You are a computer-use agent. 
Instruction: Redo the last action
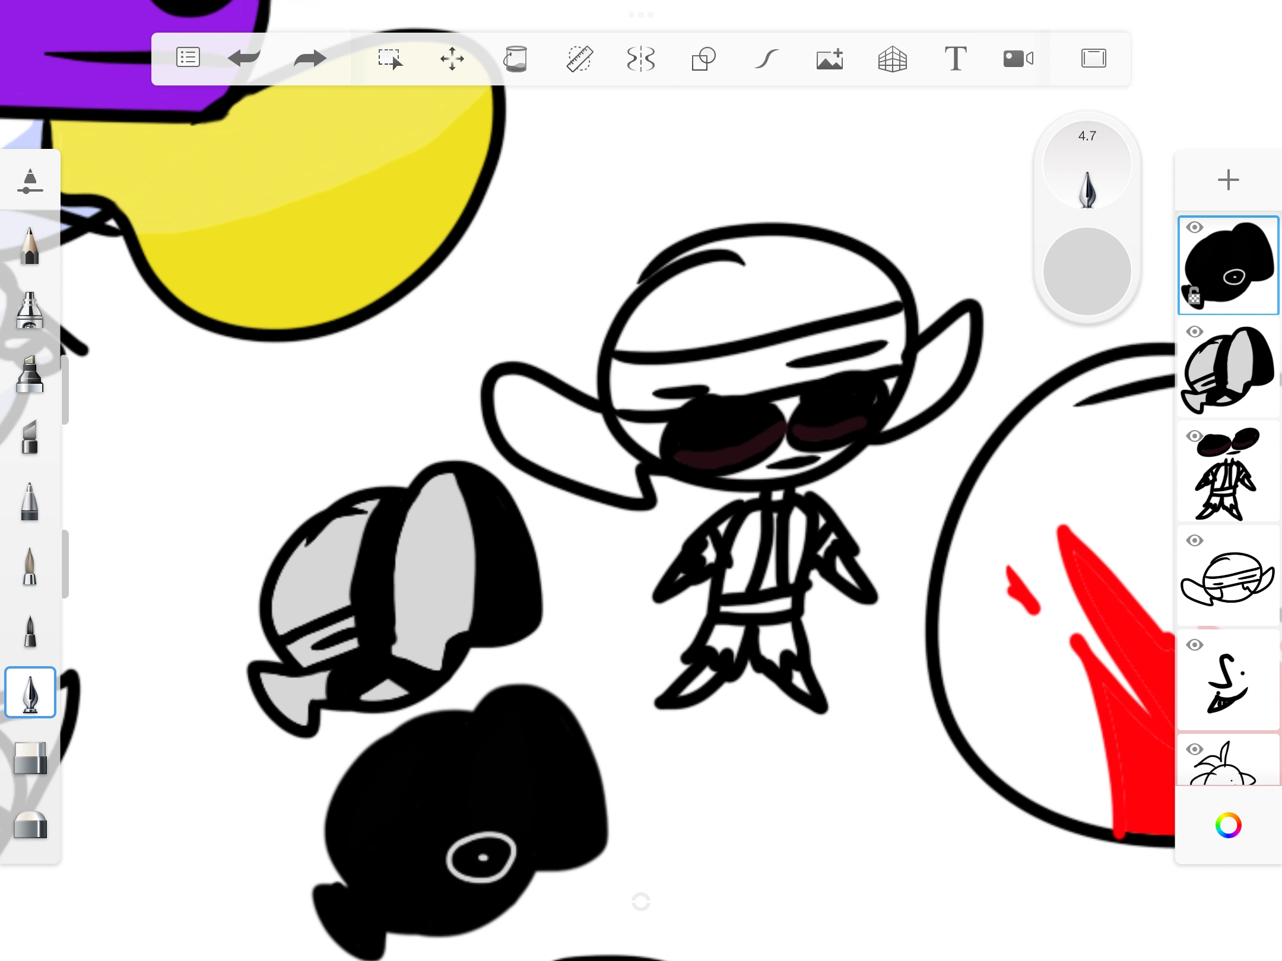[x=309, y=58]
